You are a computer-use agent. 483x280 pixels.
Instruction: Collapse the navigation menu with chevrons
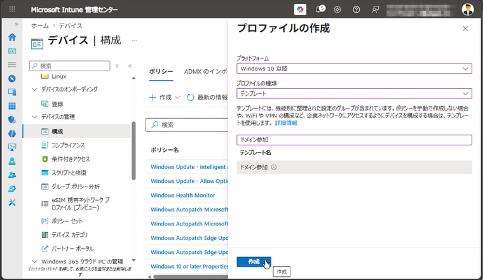[x=130, y=66]
